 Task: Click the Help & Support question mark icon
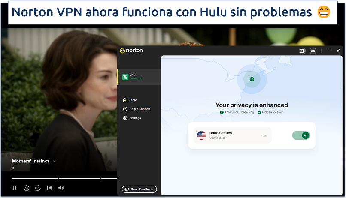[x=125, y=109]
